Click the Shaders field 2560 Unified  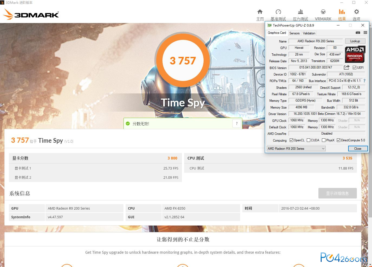click(303, 87)
